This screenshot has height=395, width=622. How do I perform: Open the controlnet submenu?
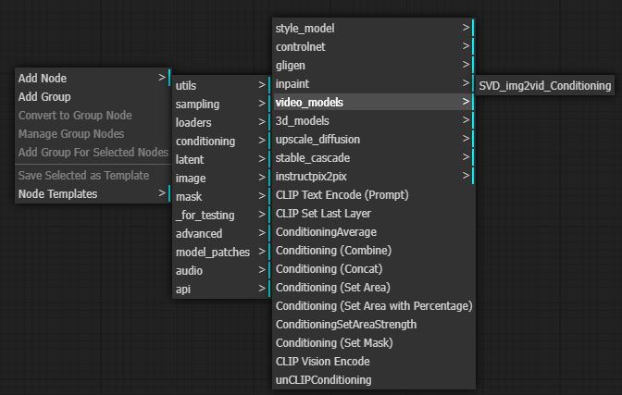point(374,47)
